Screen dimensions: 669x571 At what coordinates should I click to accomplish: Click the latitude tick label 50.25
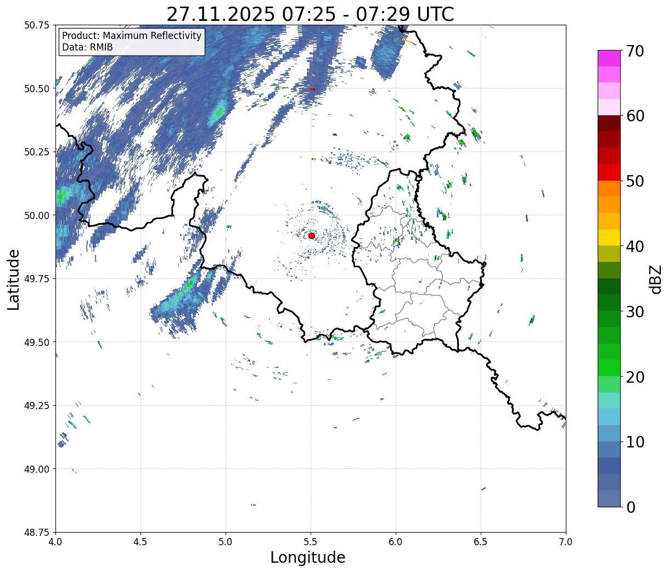(37, 152)
